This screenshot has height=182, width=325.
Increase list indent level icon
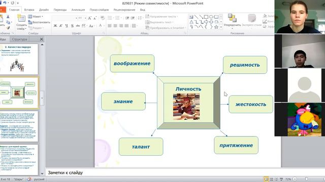click(x=133, y=18)
